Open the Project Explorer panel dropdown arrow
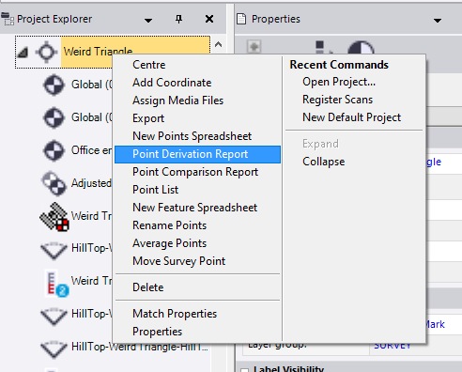The height and width of the screenshot is (372, 462). (148, 21)
